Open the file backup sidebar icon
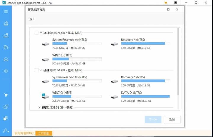The height and width of the screenshot is (137, 213). [6, 47]
